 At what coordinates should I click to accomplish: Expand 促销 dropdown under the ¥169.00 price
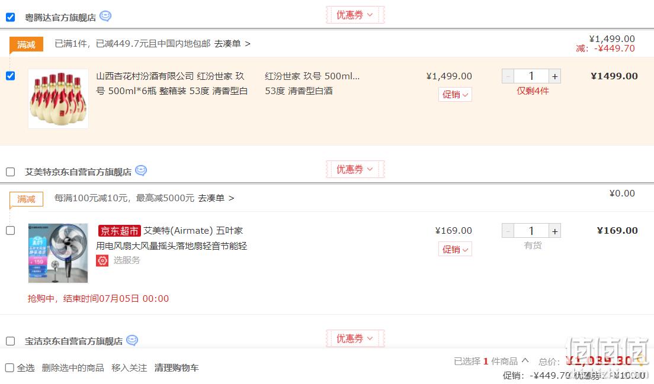(x=455, y=249)
